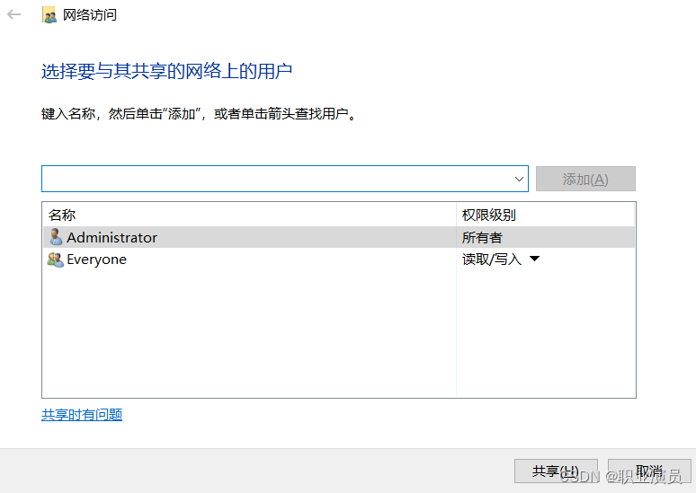Image resolution: width=696 pixels, height=493 pixels.
Task: Click the 读取/写入 permission text
Action: pyautogui.click(x=491, y=260)
